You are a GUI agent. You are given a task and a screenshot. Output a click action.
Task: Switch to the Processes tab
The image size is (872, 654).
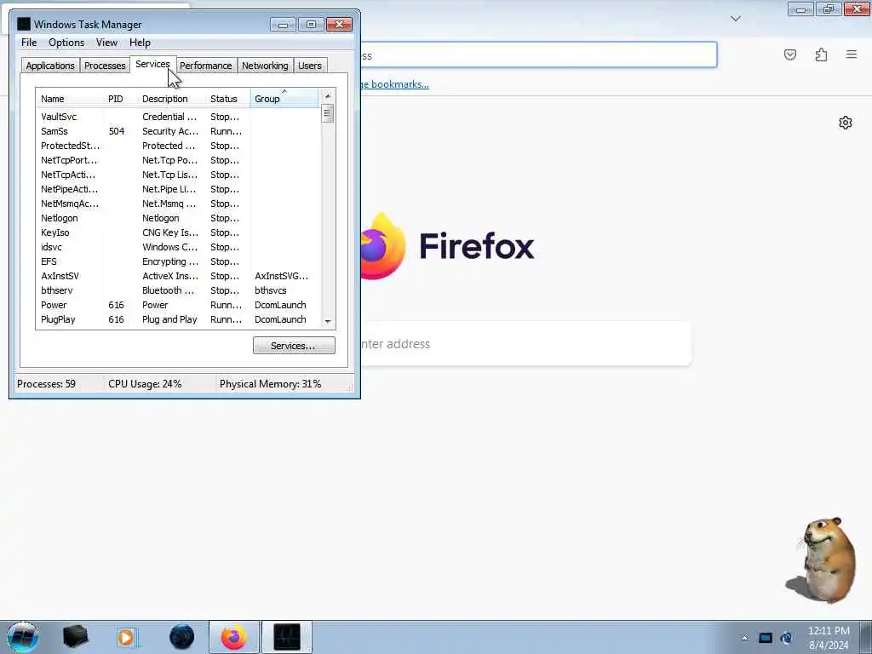point(105,65)
